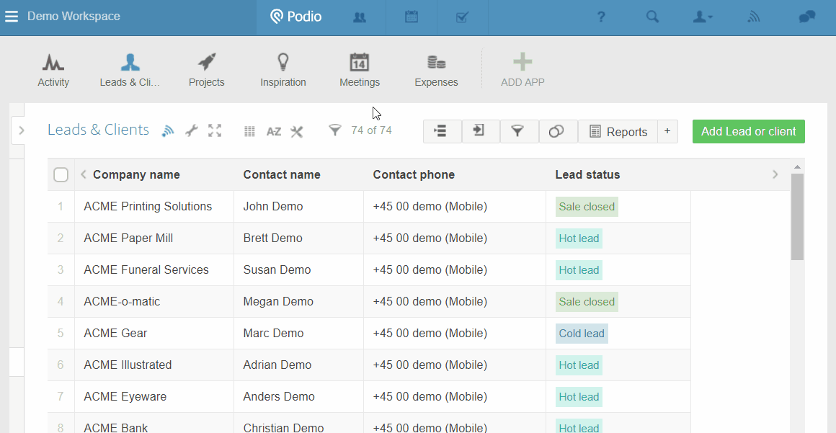Open the Meetings app
This screenshot has width=836, height=433.
click(x=360, y=71)
